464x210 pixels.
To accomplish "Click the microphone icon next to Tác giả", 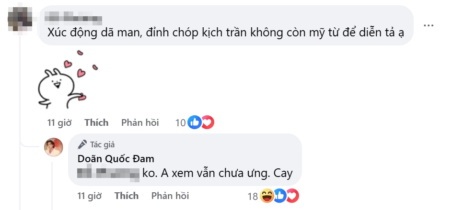I will [x=82, y=144].
